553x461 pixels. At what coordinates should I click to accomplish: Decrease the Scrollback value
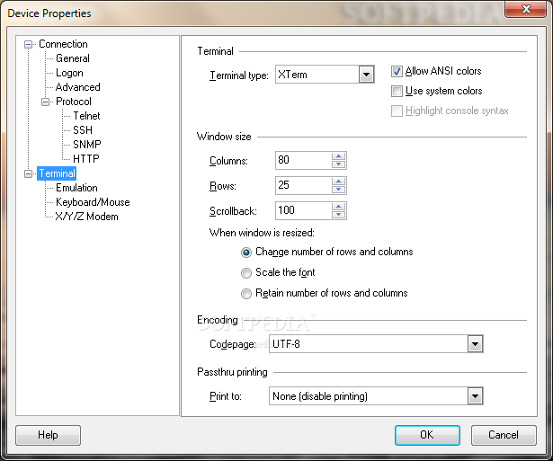click(339, 215)
